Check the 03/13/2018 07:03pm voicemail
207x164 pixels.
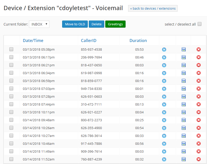11,88
